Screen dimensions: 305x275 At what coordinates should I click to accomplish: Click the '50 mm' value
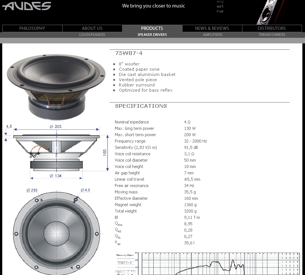tap(190, 160)
